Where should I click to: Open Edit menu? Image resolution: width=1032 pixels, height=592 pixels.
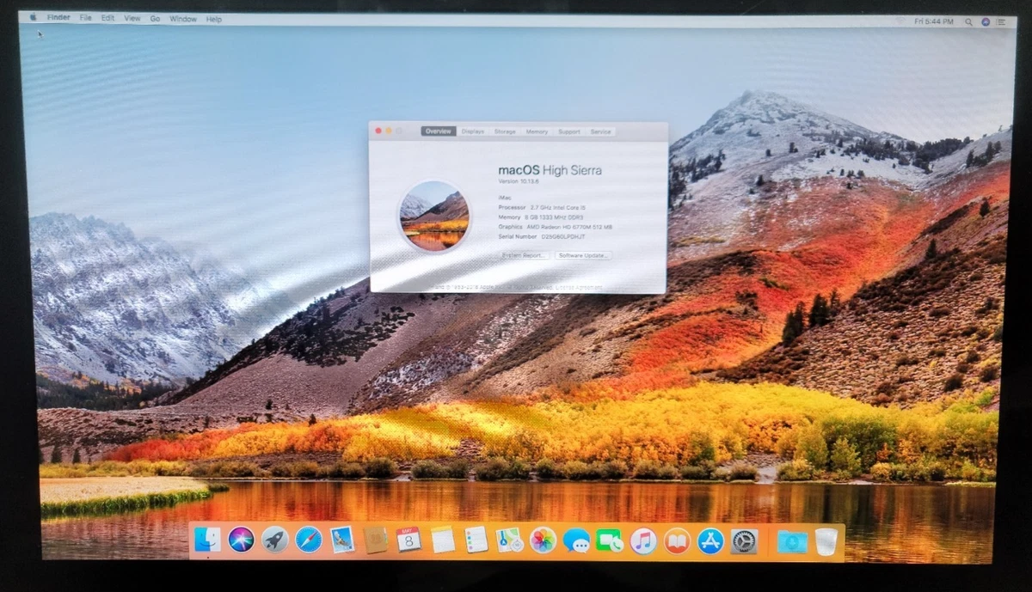pos(107,18)
